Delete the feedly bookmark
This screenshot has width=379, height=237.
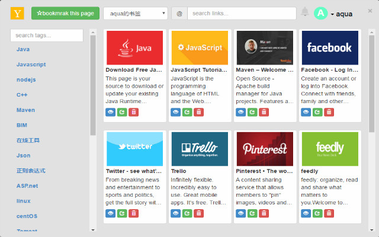329,213
